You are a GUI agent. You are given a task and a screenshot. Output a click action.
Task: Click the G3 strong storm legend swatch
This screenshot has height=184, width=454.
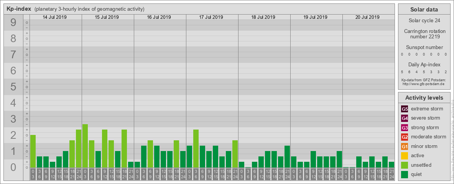[405, 128]
